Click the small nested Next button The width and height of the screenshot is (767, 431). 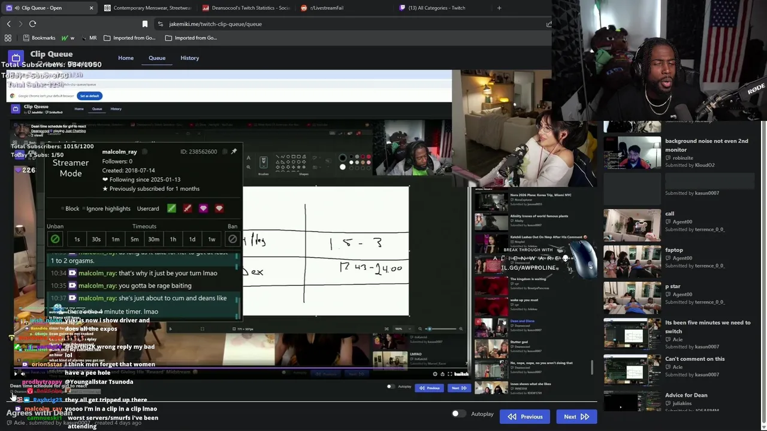(459, 388)
